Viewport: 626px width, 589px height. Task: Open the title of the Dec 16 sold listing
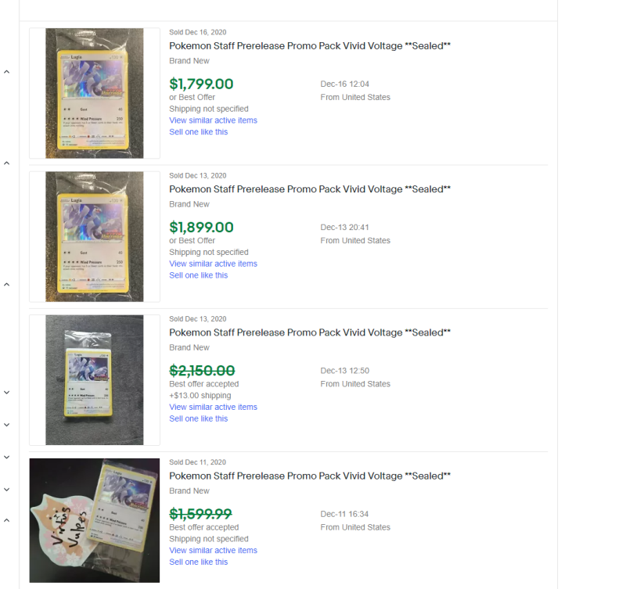[310, 46]
